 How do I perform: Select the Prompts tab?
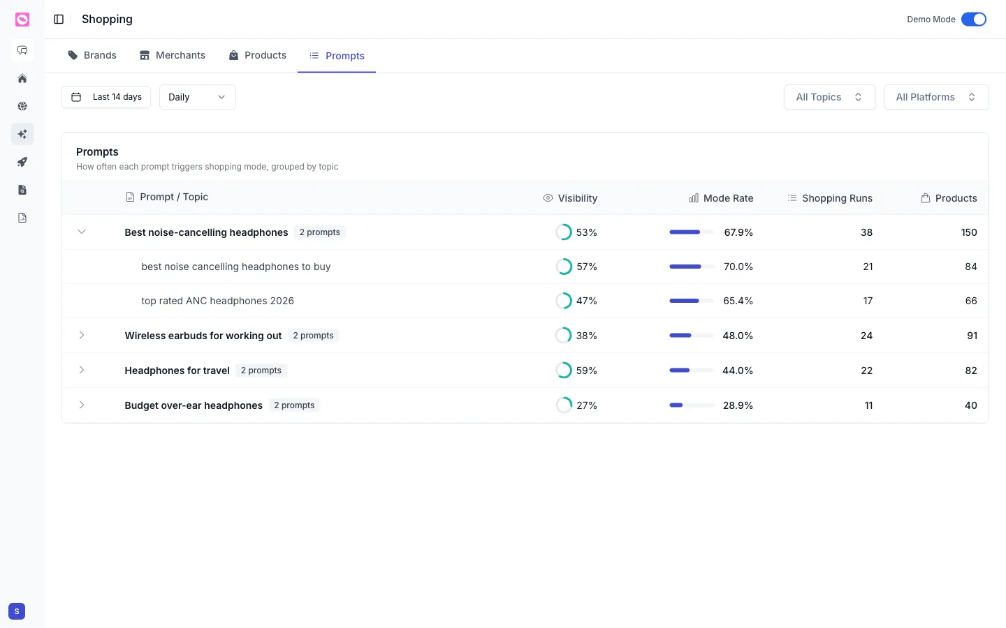point(337,56)
